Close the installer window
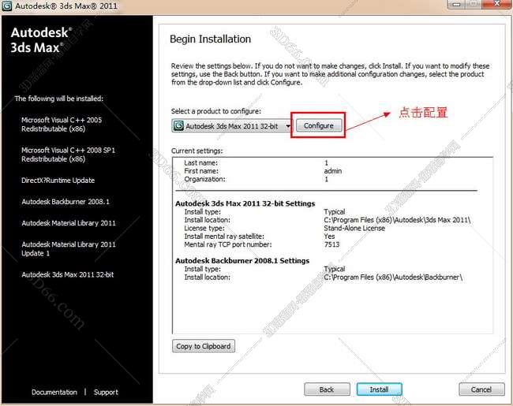 coord(496,4)
